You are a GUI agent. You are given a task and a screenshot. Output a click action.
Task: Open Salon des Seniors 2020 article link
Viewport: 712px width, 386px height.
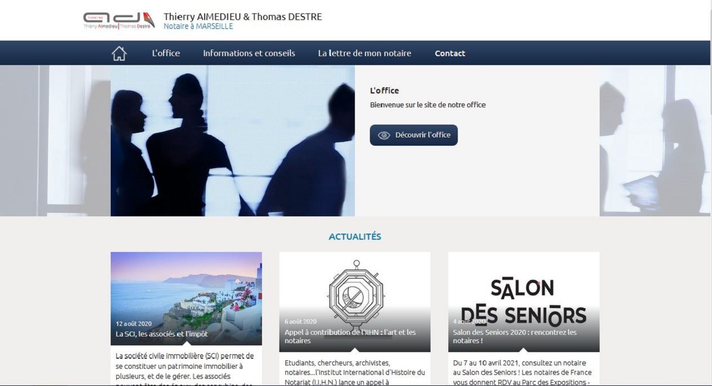click(x=515, y=336)
